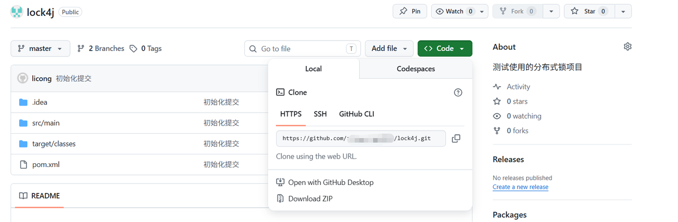Open the src/main folder
Image resolution: width=678 pixels, height=222 pixels.
coord(46,123)
